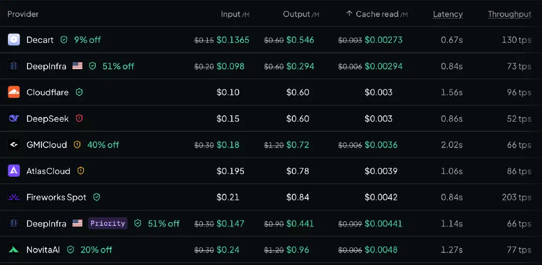
Task: Click the GMICloud logo icon
Action: (x=14, y=145)
